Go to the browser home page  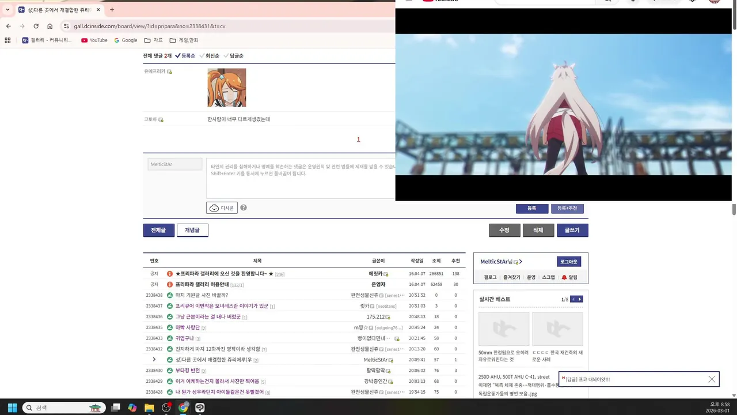coord(50,26)
